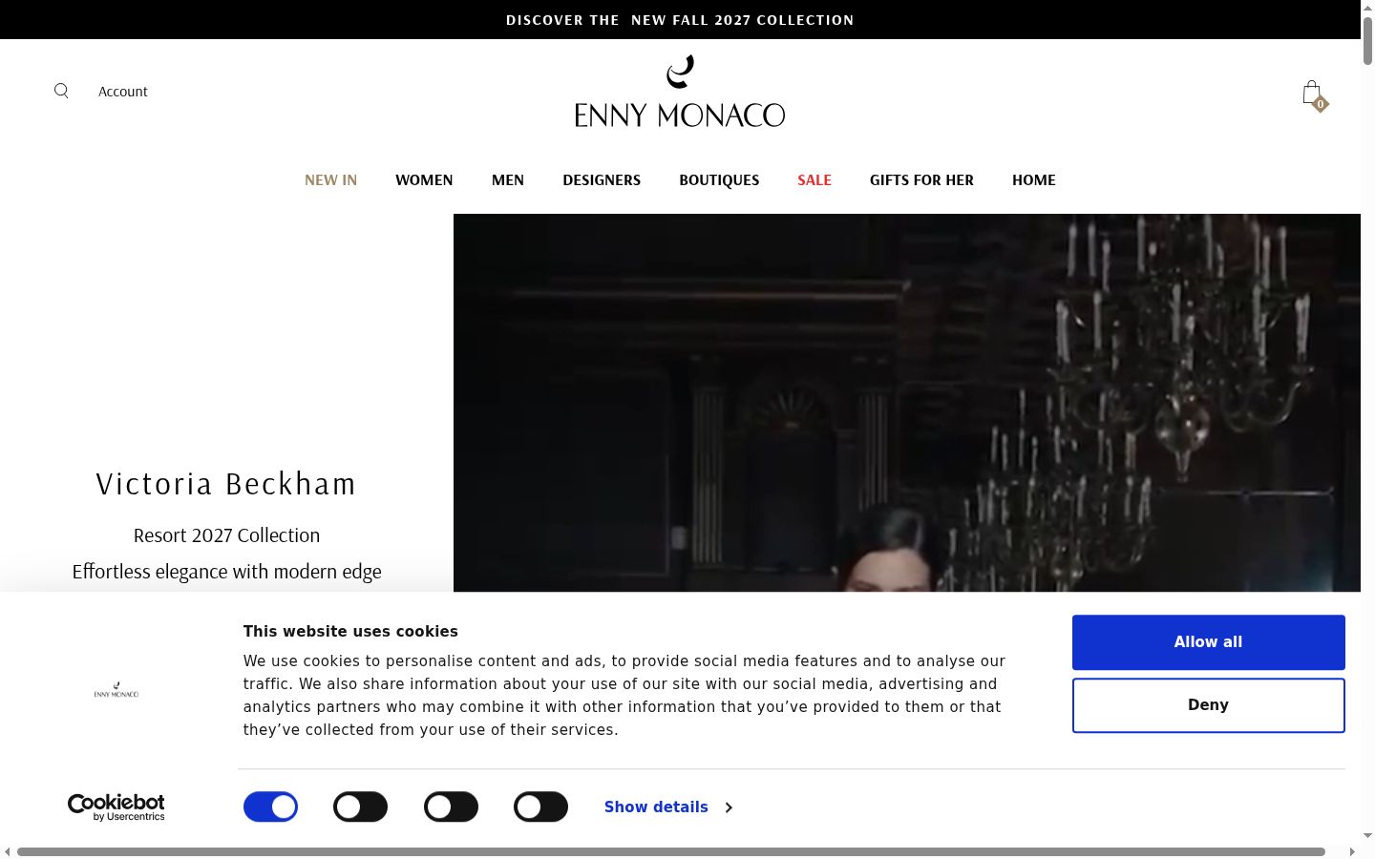Click the scrollbar down arrow
Image resolution: width=1375 pixels, height=859 pixels.
1367,835
